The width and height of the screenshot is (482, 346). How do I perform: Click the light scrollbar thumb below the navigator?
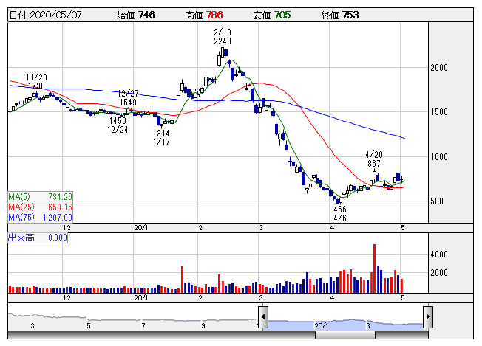click(345, 335)
